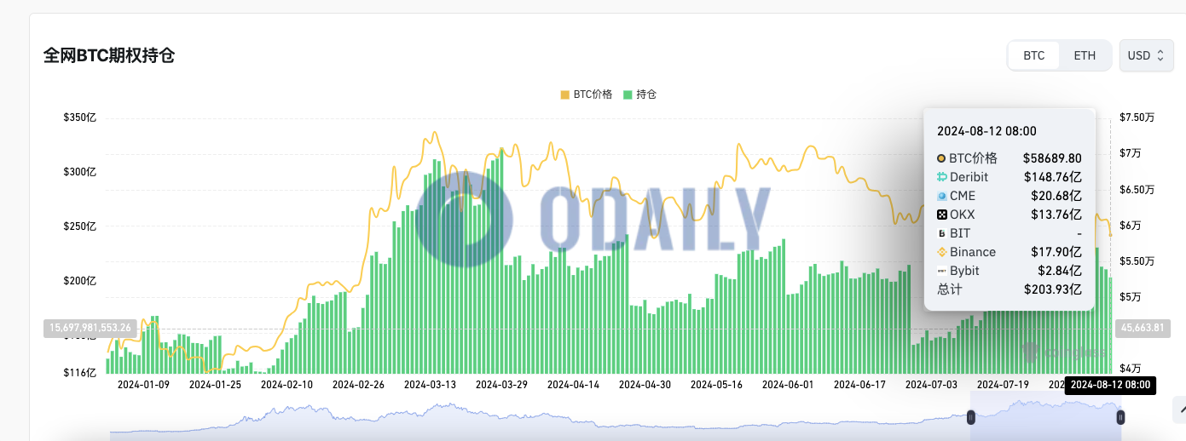Click the BIT icon in tooltip
Viewport: 1186px width, 441px height.
click(941, 233)
